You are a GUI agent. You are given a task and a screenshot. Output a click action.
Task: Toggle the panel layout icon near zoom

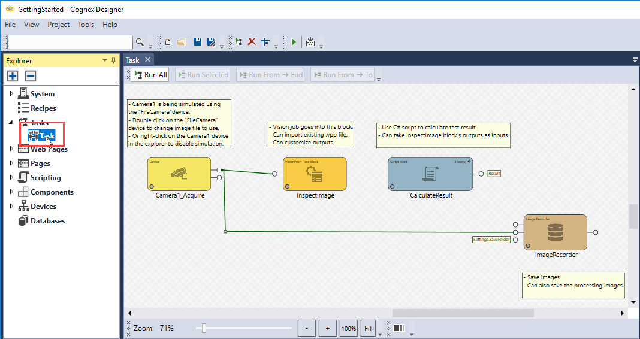point(399,328)
